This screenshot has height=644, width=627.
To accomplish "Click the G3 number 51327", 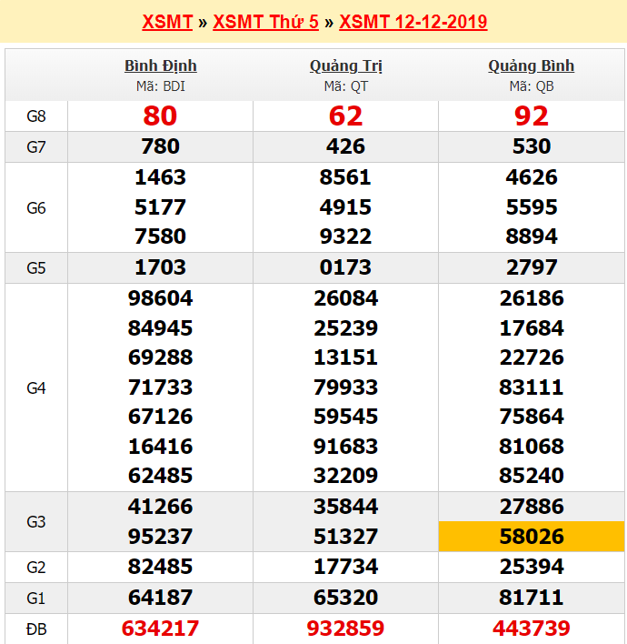I will coord(346,537).
